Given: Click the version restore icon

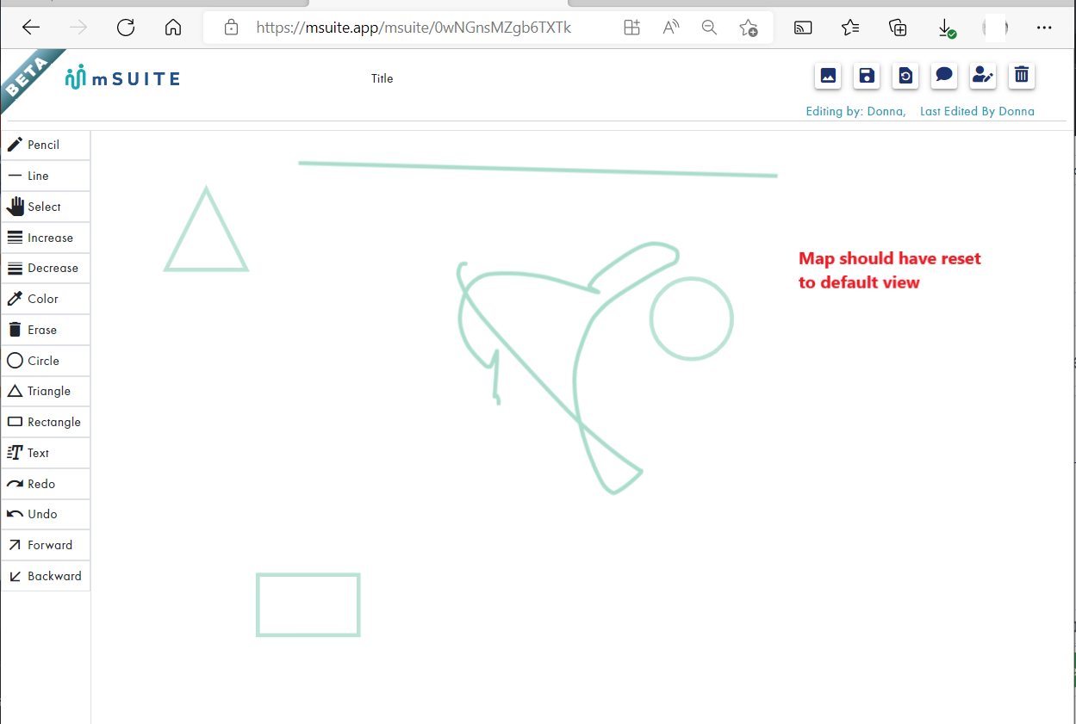Looking at the screenshot, I should [x=905, y=76].
